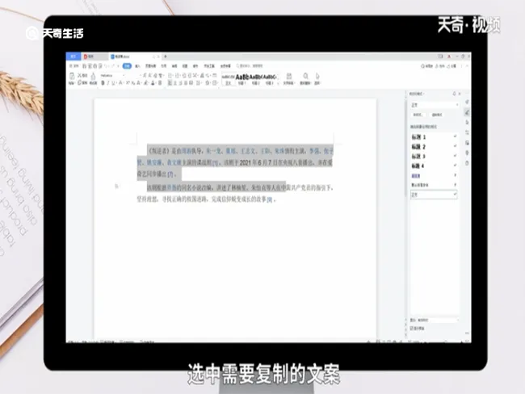Open the text layout tool (文字排版)

coord(288,79)
